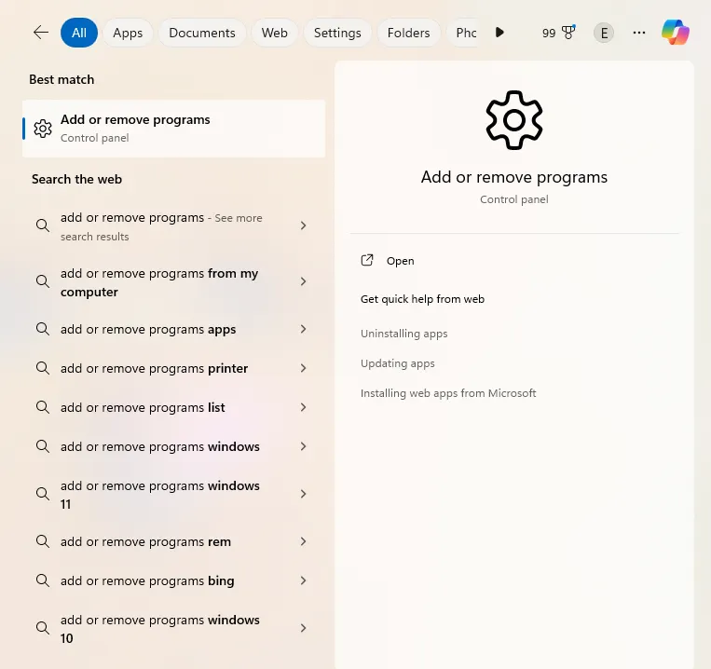Click search icon beside 'See more search results'
This screenshot has width=711, height=669.
click(43, 225)
